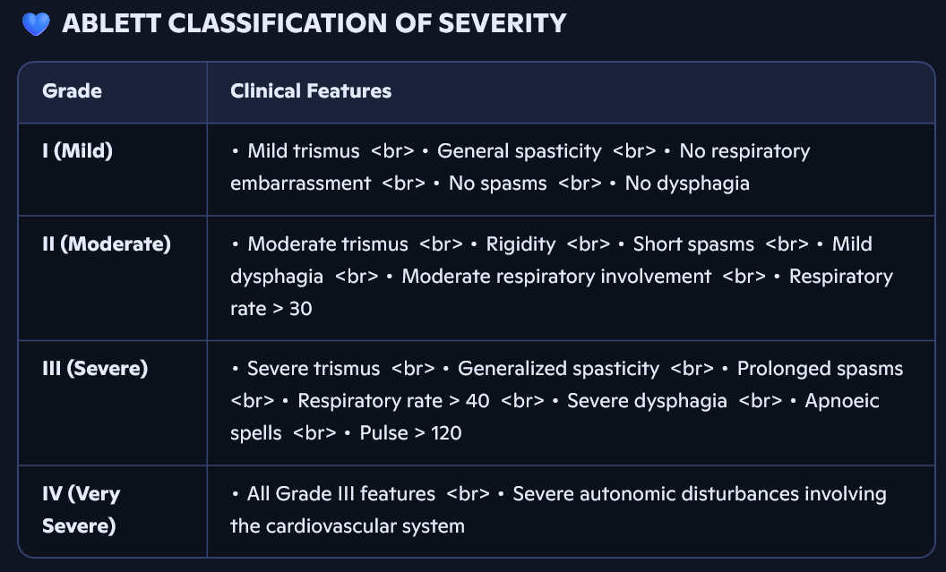Click the ABLETT CLASSIFICATION OF SEVERITY heading
Screen dimensions: 946x572
click(x=314, y=24)
